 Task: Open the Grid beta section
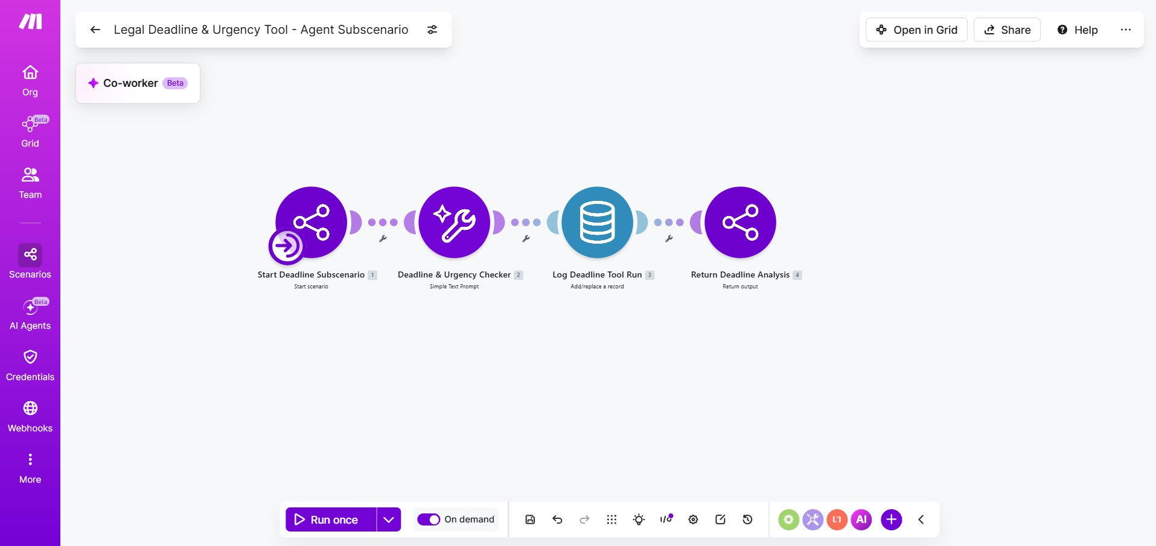(30, 132)
